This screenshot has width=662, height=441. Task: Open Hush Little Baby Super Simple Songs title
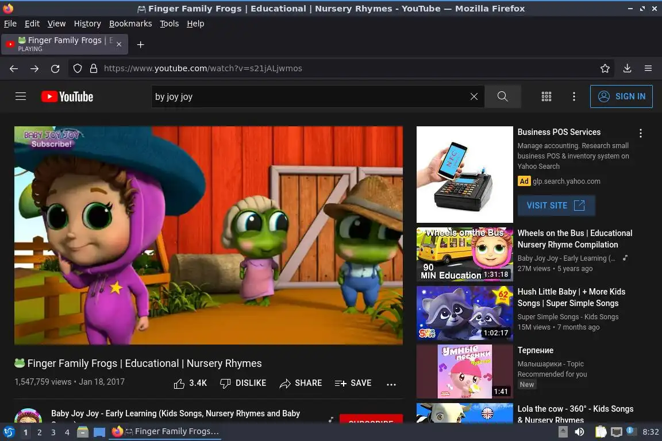[x=571, y=297]
